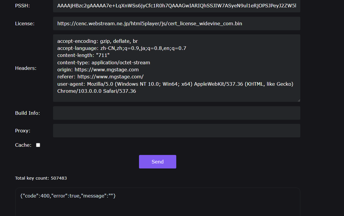Click the origin header line
This screenshot has height=216, width=344.
click(x=98, y=70)
